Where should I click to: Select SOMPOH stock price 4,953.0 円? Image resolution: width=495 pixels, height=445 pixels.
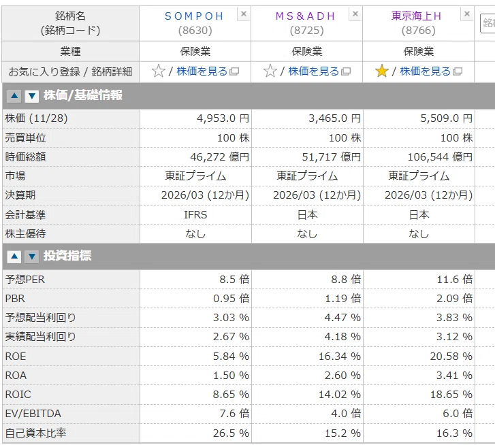pyautogui.click(x=223, y=118)
